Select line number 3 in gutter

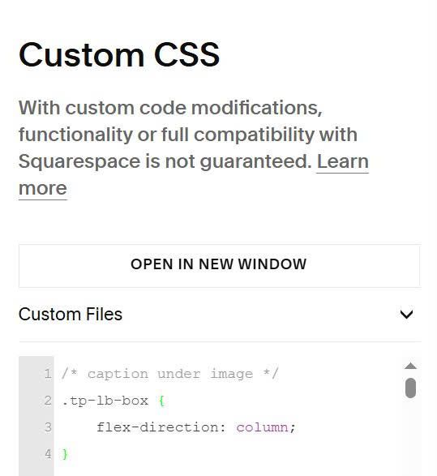(x=48, y=427)
